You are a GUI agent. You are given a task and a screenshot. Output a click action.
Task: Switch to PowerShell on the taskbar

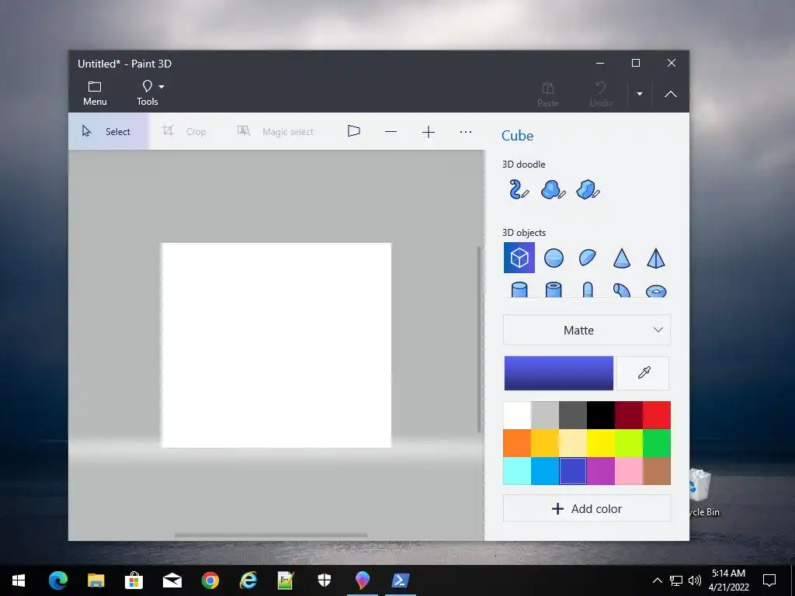(400, 580)
